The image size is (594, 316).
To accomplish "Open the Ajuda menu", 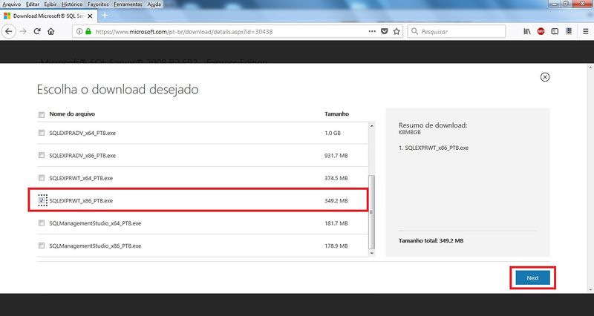I will pos(154,4).
